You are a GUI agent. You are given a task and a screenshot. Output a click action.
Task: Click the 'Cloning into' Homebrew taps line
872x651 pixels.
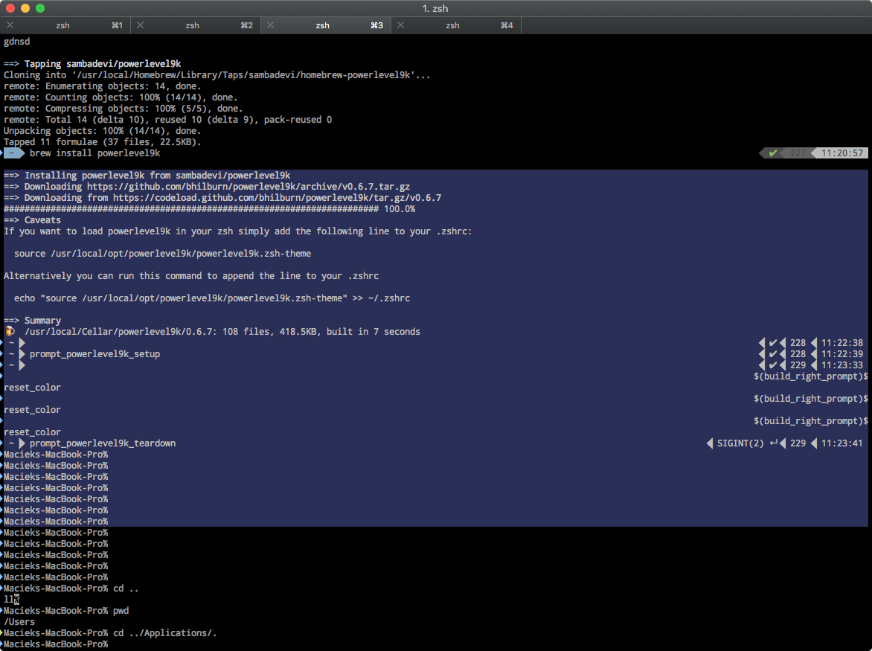217,75
